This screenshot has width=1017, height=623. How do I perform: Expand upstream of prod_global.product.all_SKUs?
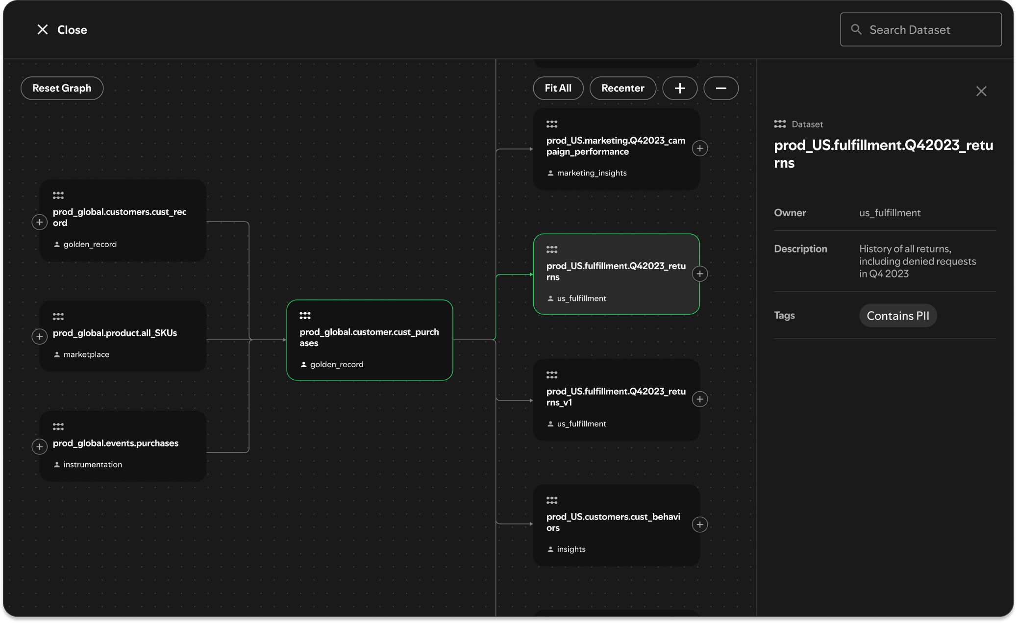point(39,336)
